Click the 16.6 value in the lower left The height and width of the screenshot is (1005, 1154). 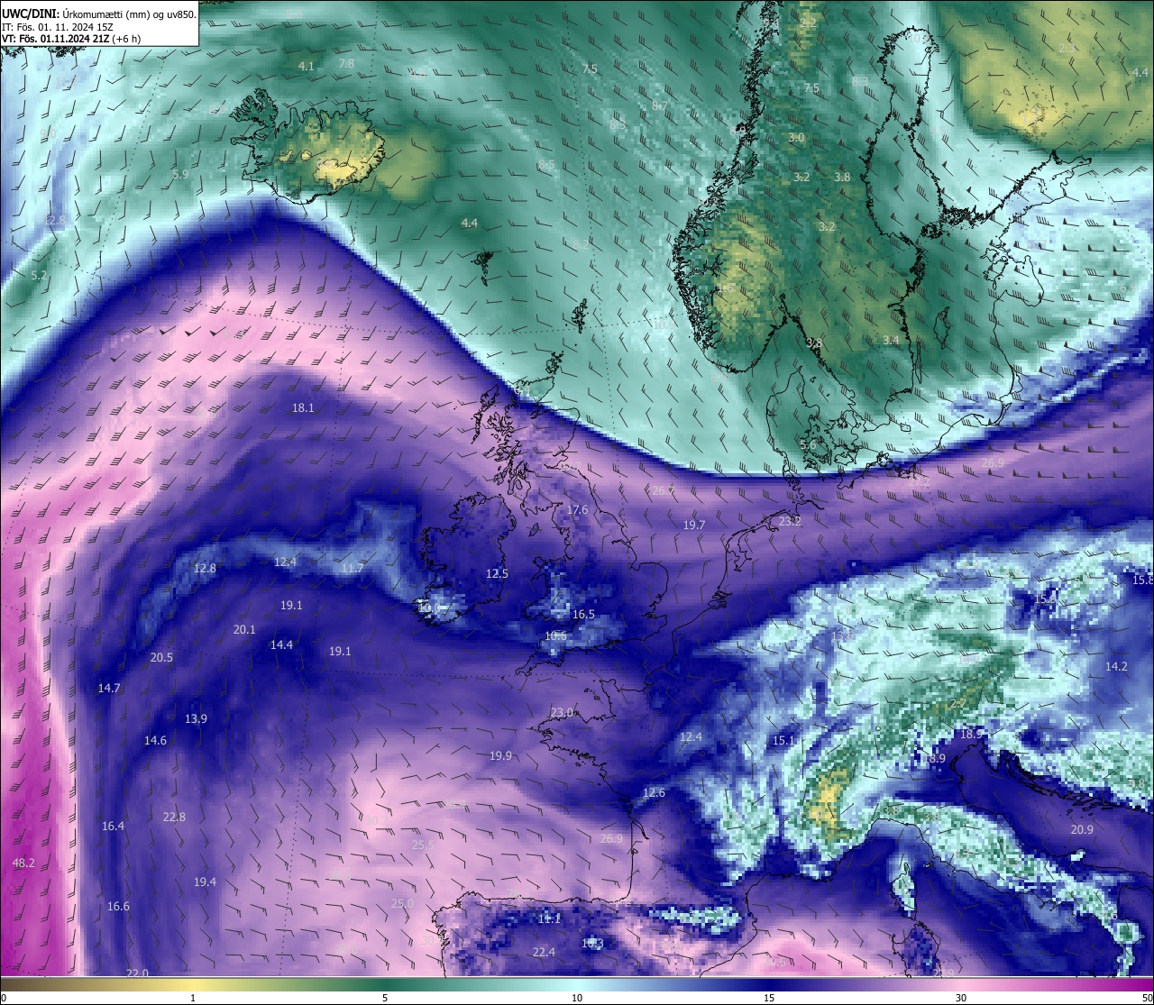pyautogui.click(x=118, y=907)
